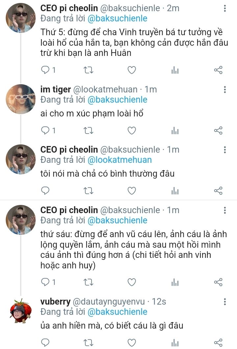Screen dimensions: 237x349
Task: Open im tiger's profile picture
Action: click(x=21, y=99)
